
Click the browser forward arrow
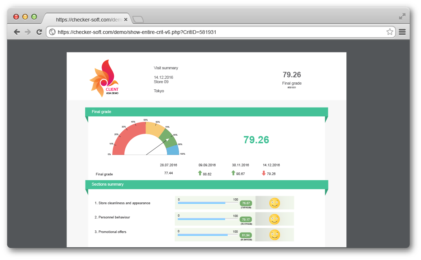tap(28, 32)
